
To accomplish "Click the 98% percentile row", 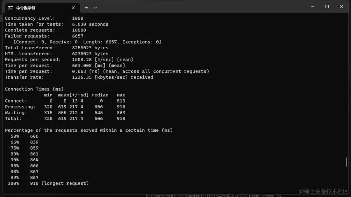I will click(x=24, y=171).
